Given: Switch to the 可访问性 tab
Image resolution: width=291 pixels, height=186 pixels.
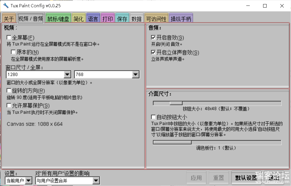Looking at the screenshot, I should coord(156,18).
